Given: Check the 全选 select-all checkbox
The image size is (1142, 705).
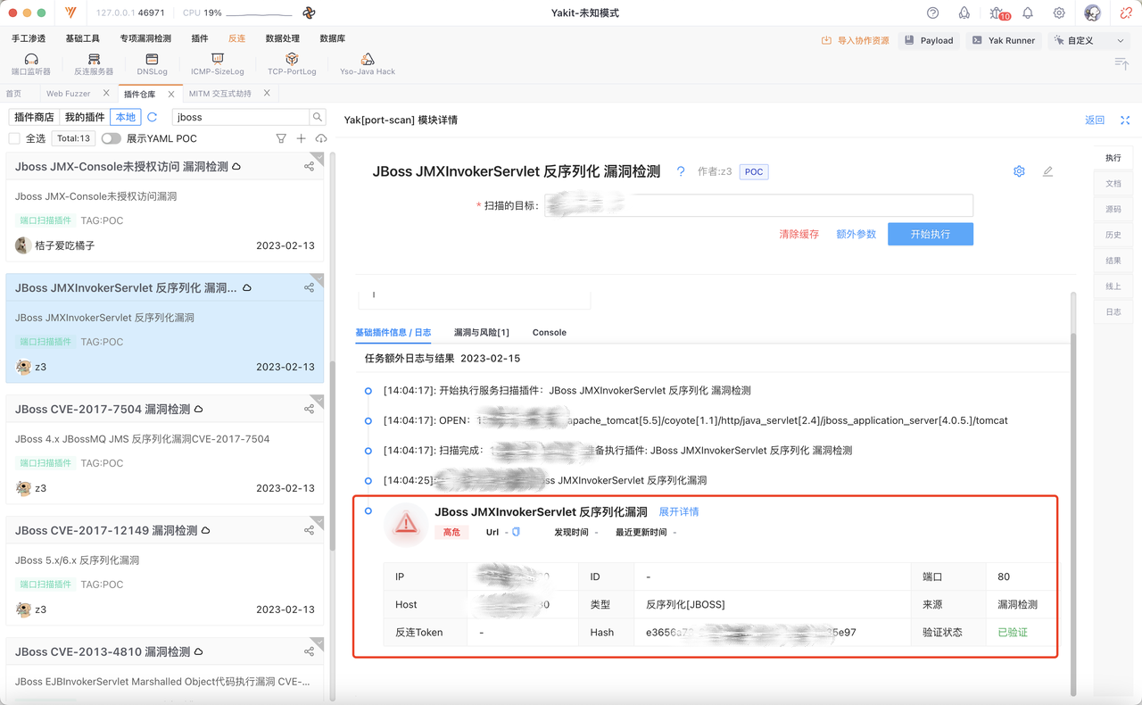Looking at the screenshot, I should (x=14, y=138).
